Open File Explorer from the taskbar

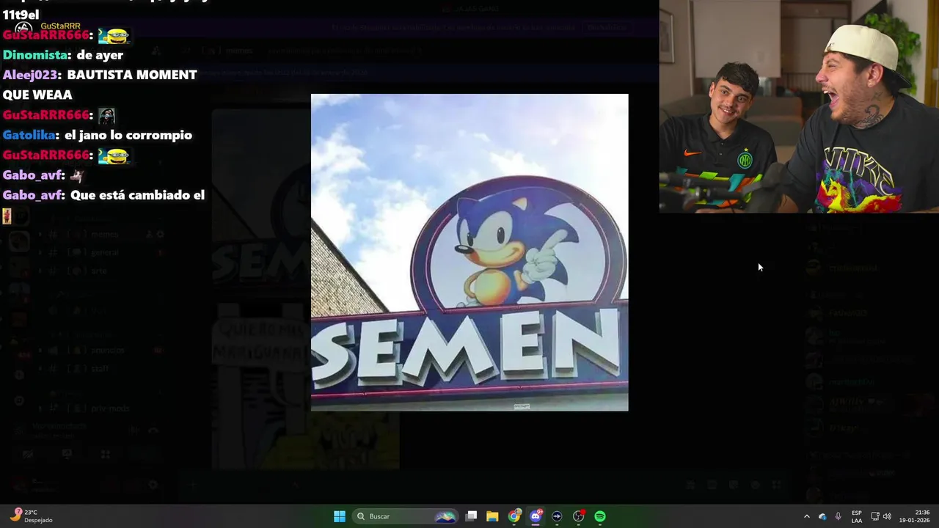tap(492, 516)
